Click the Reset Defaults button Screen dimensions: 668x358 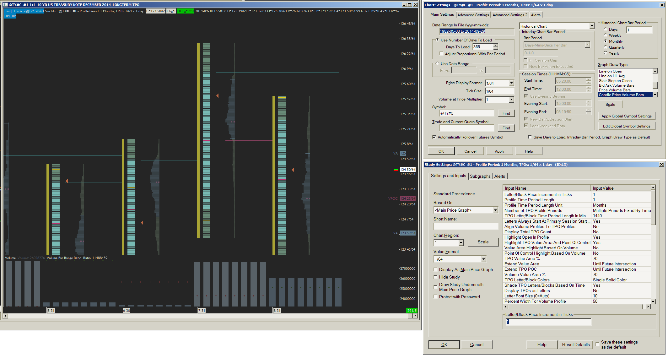(576, 344)
